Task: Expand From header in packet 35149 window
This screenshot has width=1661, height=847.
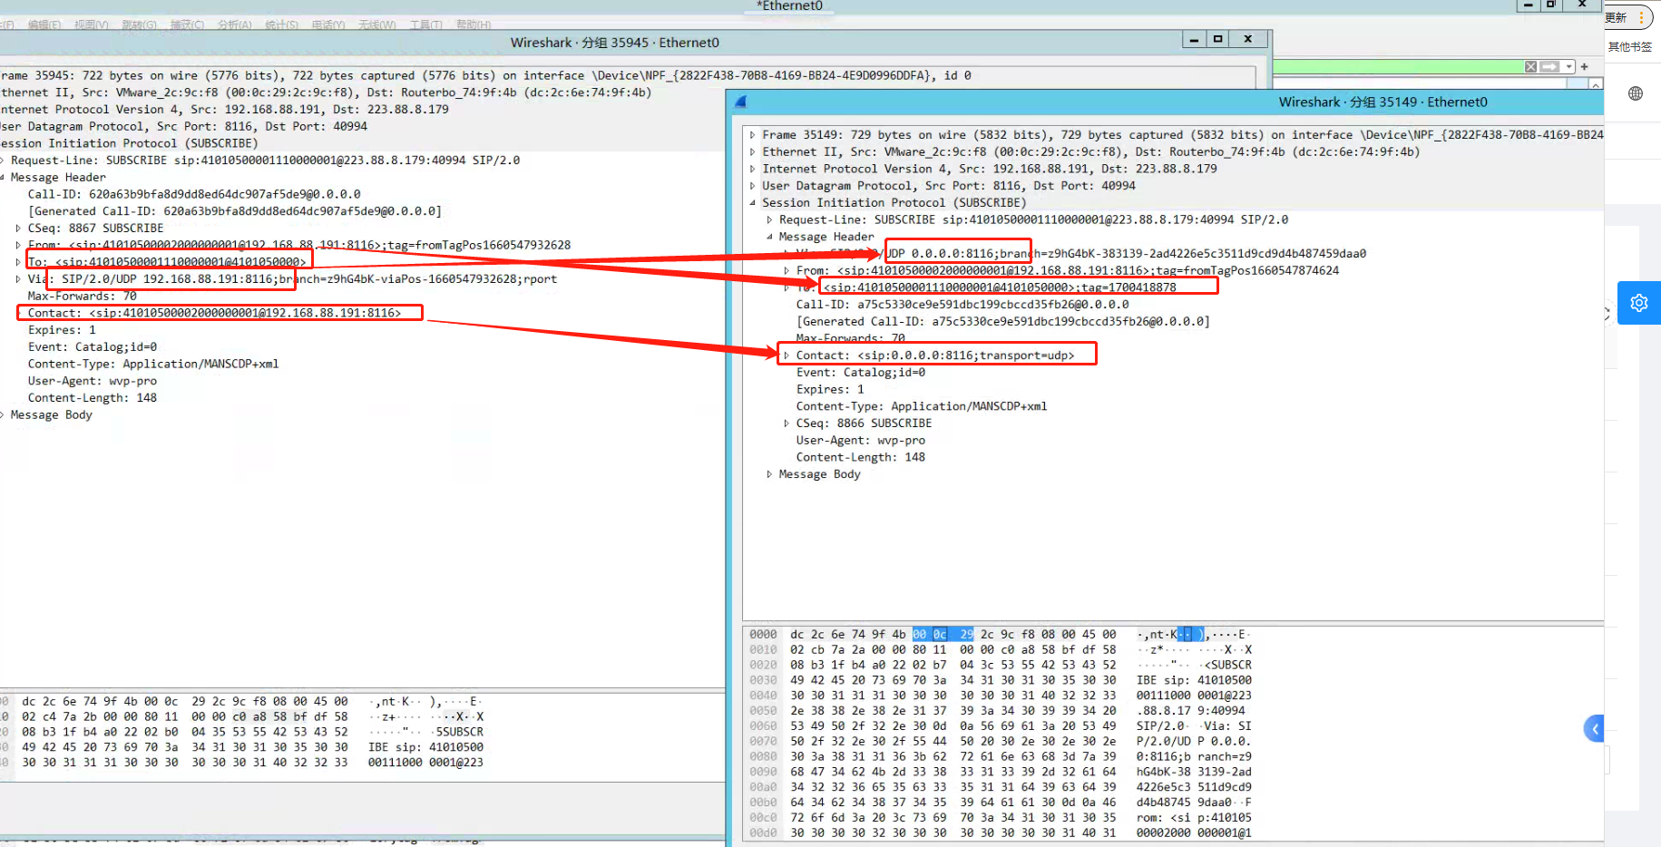Action: point(787,270)
